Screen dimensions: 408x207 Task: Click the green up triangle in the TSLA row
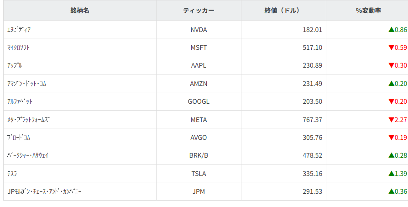tap(391, 174)
